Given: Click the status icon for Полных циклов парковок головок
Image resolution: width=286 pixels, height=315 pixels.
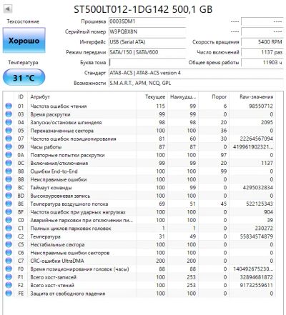Looking at the screenshot, I should 9,228.
